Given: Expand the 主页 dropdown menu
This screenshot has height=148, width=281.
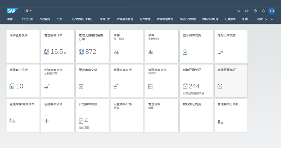Looking at the screenshot, I should click(27, 11).
